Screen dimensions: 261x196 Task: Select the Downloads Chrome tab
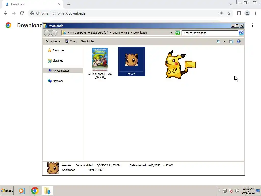[x=32, y=4]
